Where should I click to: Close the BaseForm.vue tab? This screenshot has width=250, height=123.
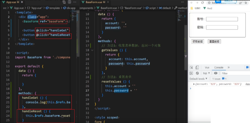coord(108,2)
